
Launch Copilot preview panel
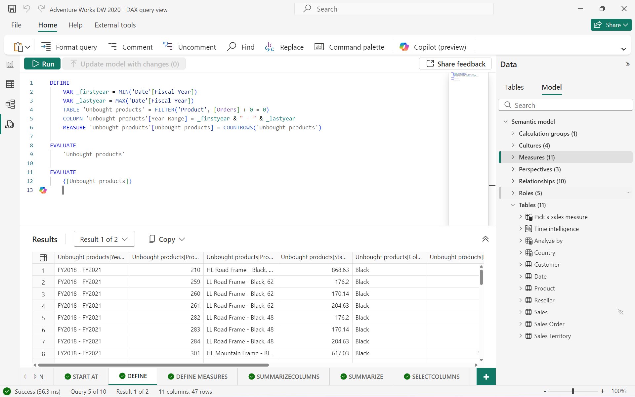tap(432, 47)
